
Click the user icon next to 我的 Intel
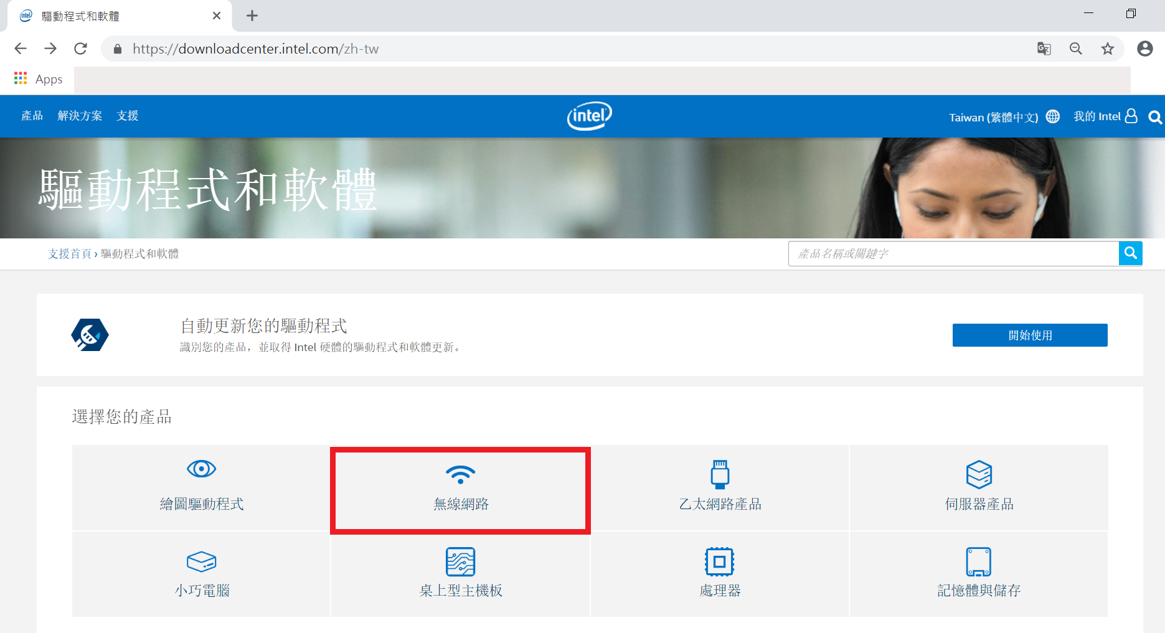(x=1131, y=116)
